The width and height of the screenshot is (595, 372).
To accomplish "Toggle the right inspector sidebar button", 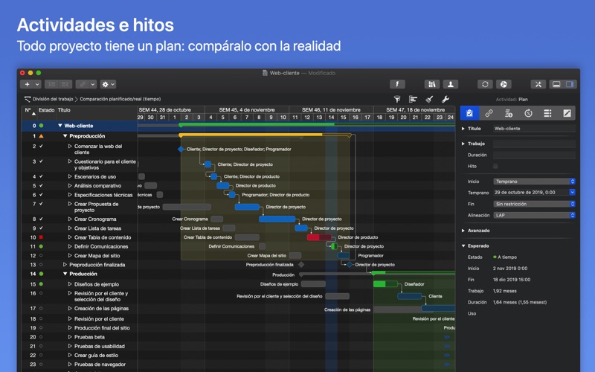I will pos(570,84).
